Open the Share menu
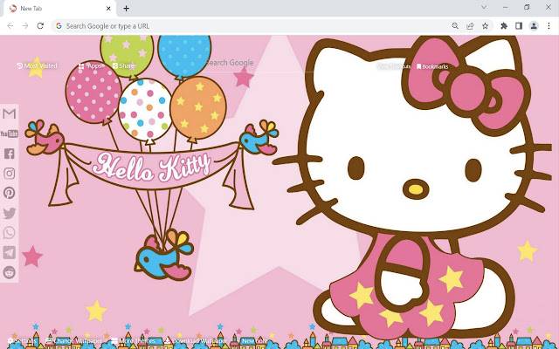This screenshot has height=349, width=559. tap(124, 66)
